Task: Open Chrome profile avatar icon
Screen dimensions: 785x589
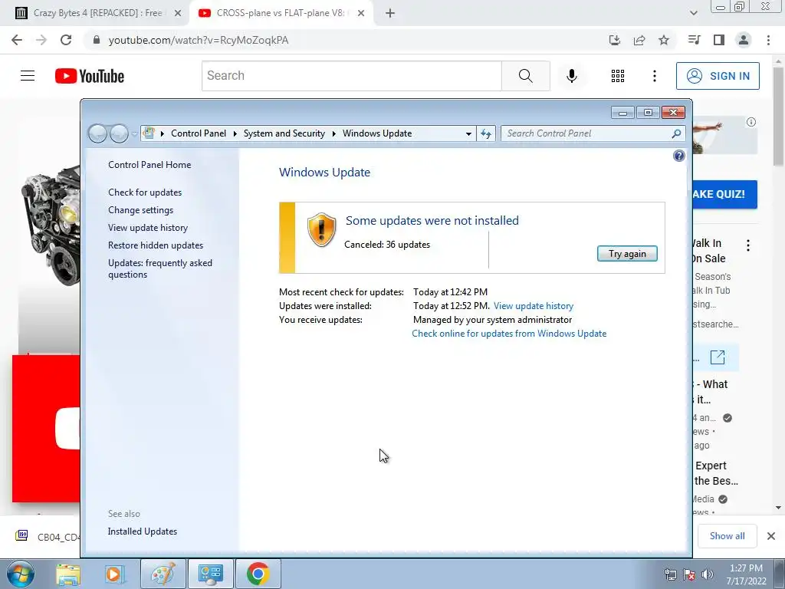Action: point(744,40)
